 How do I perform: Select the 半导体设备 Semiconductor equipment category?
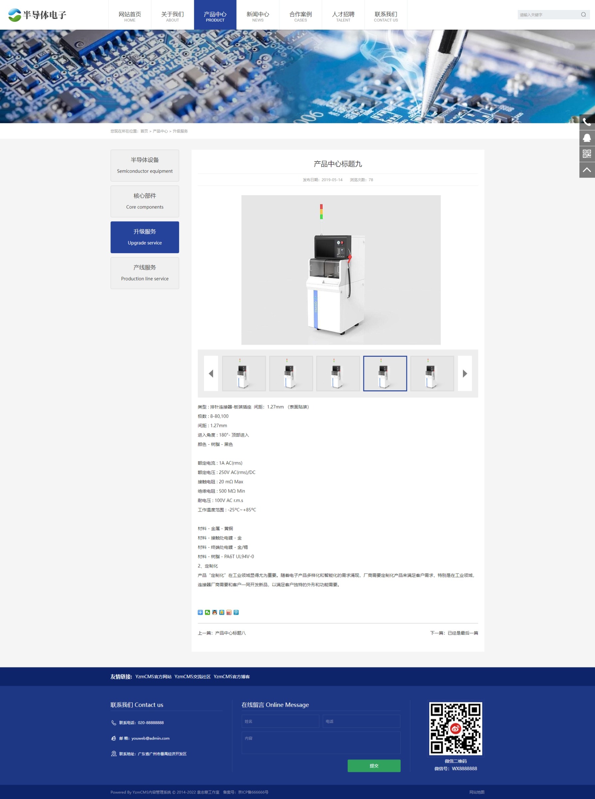tap(145, 166)
